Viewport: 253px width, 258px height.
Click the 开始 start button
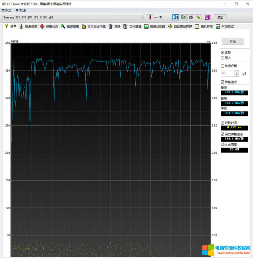(x=232, y=41)
